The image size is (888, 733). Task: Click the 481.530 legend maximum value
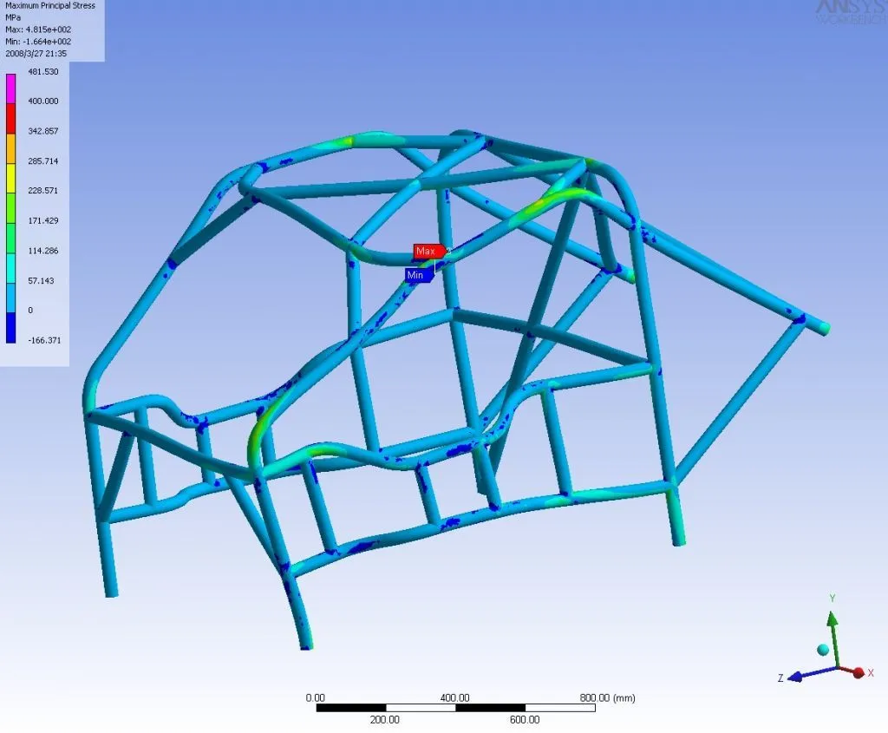43,72
